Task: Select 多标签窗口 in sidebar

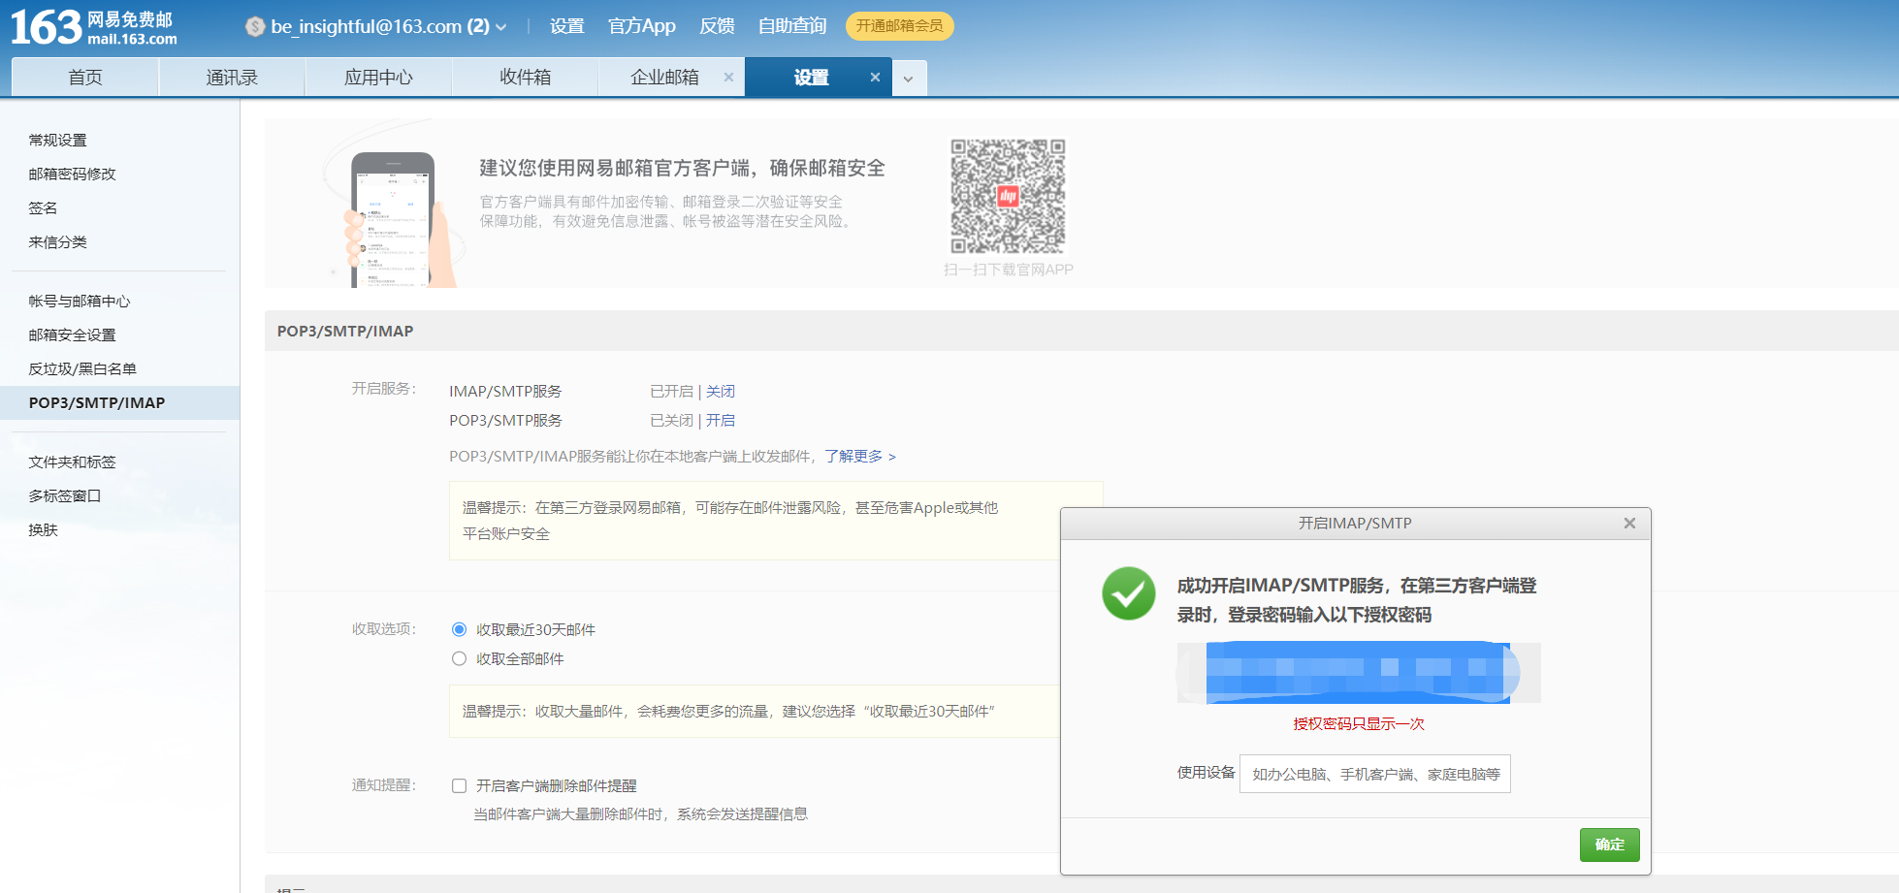Action: [x=65, y=495]
